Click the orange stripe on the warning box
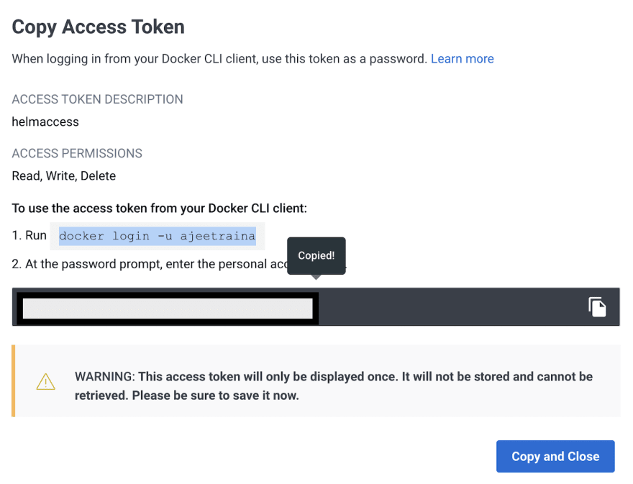Image resolution: width=633 pixels, height=484 pixels. [x=14, y=380]
